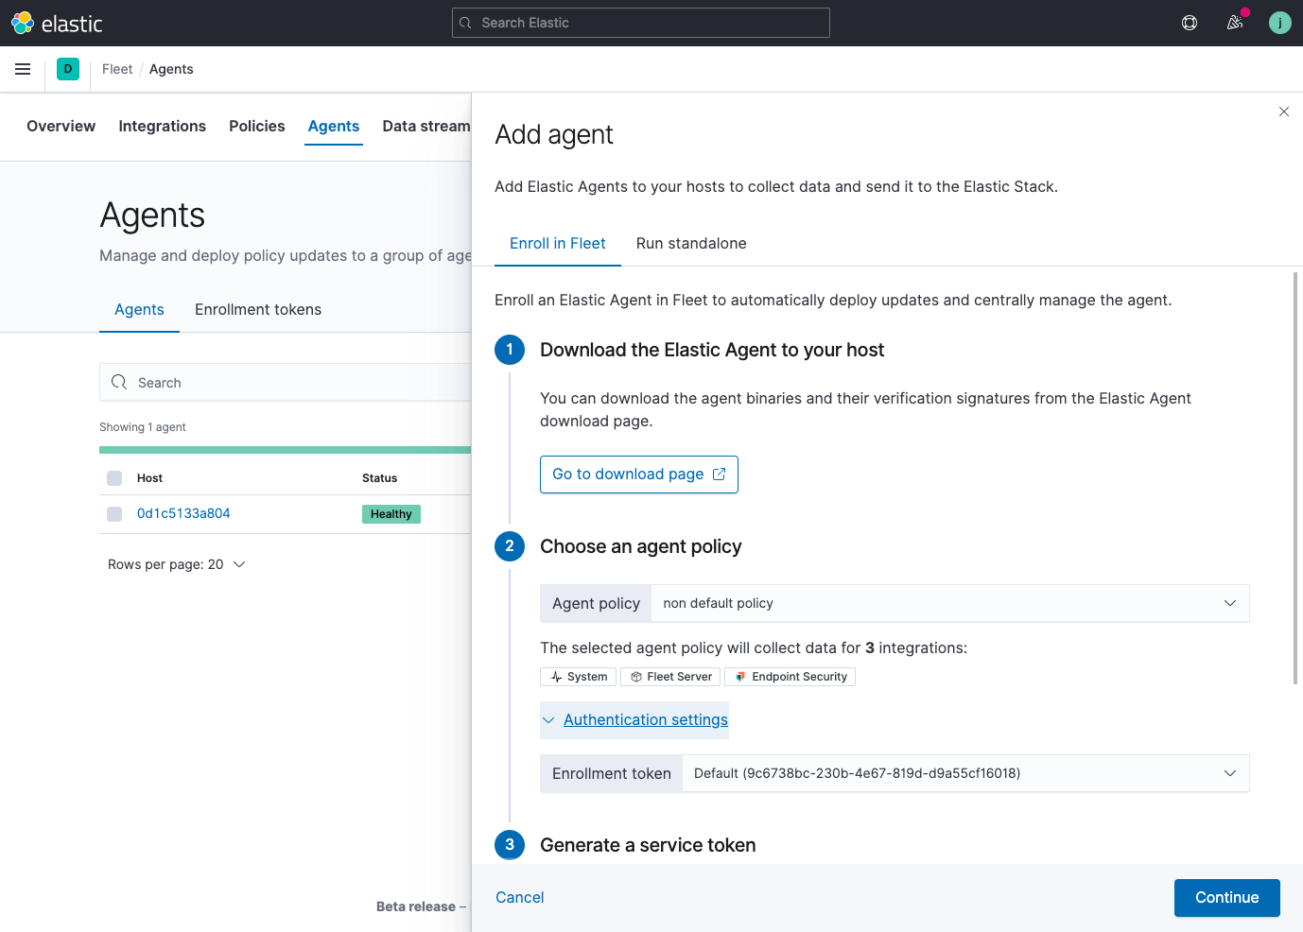
Task: Check the checkbox for agent 0d1c5133a804
Action: point(114,513)
